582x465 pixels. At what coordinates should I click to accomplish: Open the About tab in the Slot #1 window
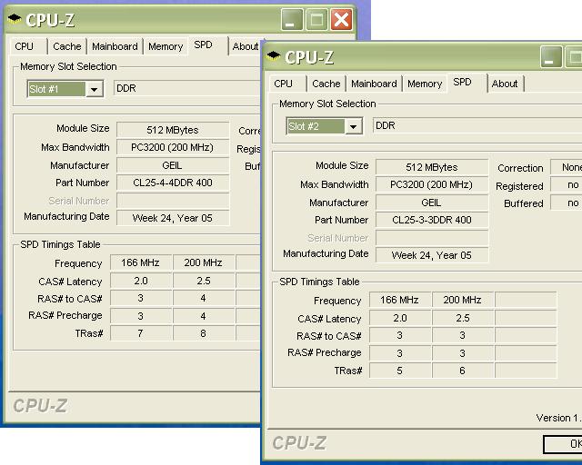point(245,46)
